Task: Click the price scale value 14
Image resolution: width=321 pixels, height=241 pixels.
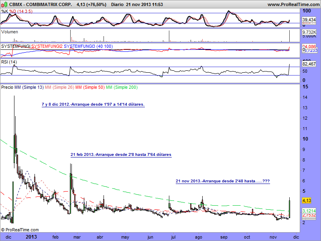Action: click(x=305, y=97)
